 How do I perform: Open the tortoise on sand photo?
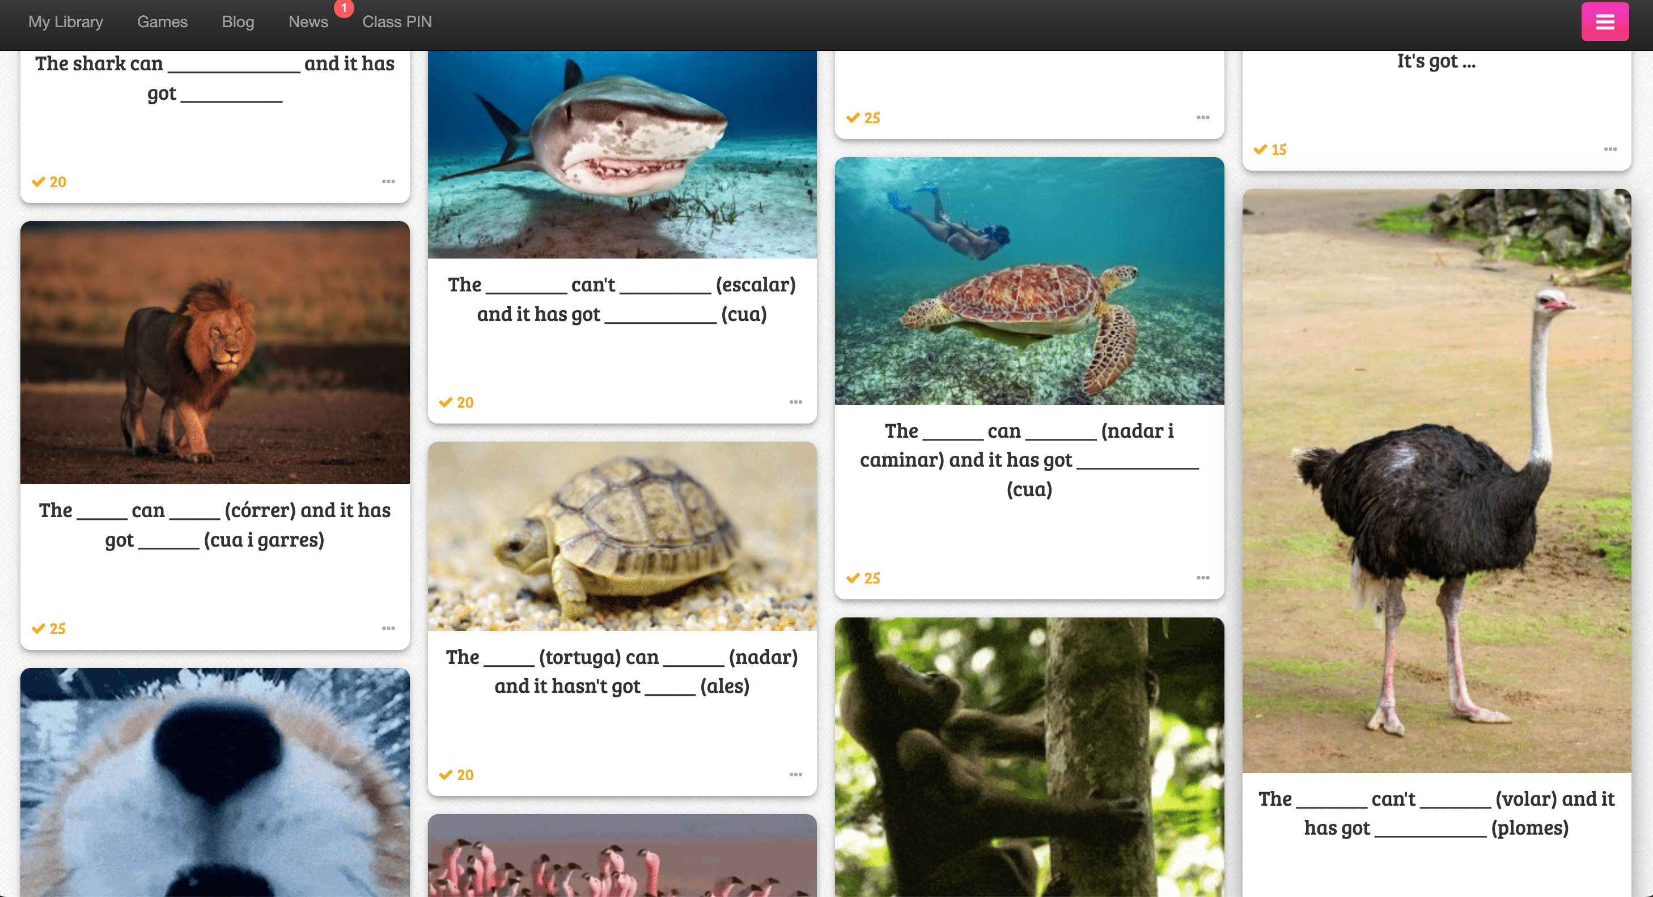pyautogui.click(x=622, y=536)
